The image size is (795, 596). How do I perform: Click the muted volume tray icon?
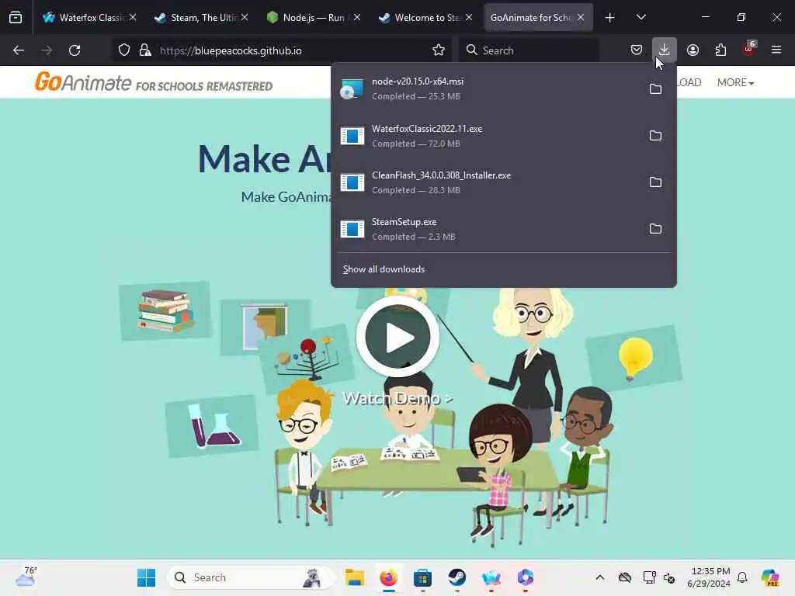pos(669,577)
